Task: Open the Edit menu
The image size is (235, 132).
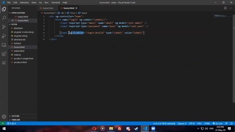Action: coord(15,3)
